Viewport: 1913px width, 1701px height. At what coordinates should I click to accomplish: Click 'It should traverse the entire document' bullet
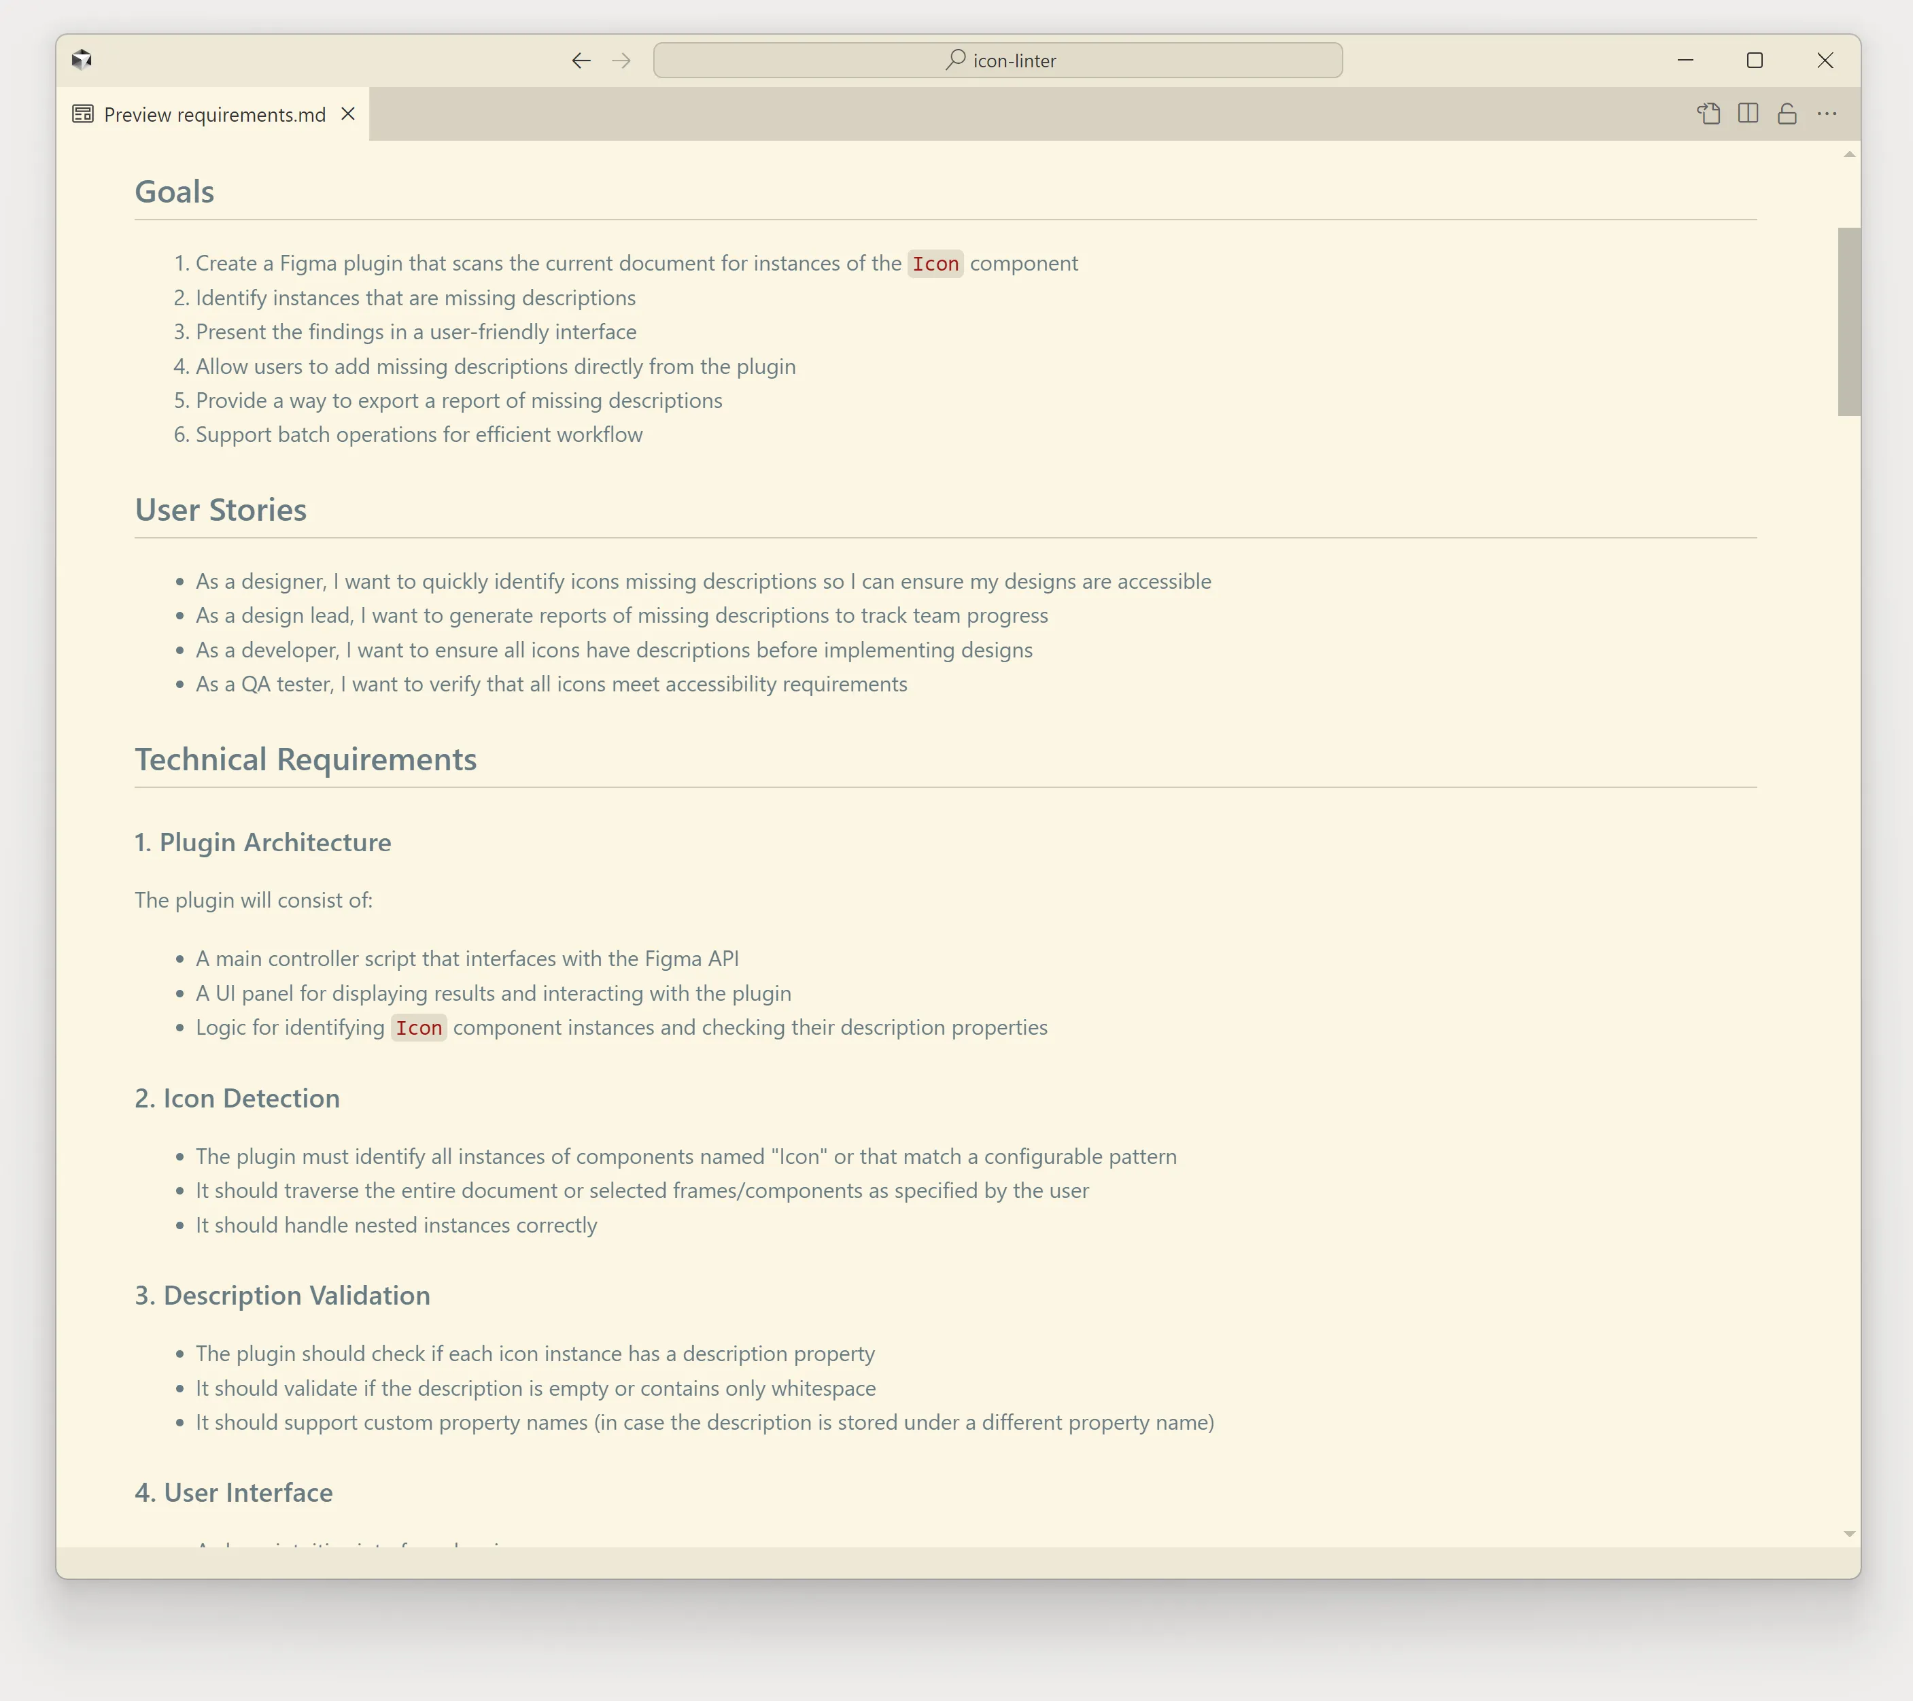coord(642,1191)
